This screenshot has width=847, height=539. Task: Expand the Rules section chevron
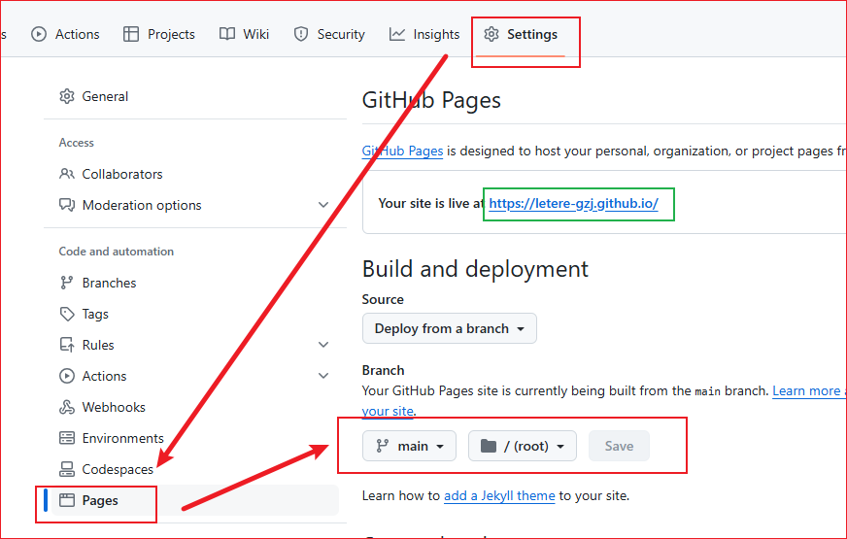pyautogui.click(x=323, y=345)
